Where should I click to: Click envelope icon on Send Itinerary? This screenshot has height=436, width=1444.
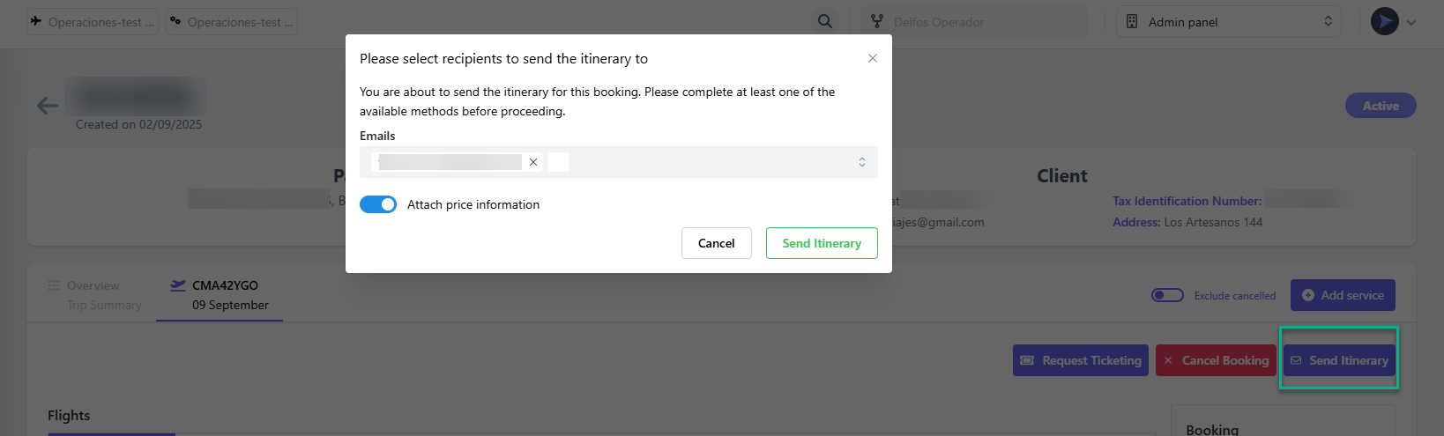coord(1296,360)
